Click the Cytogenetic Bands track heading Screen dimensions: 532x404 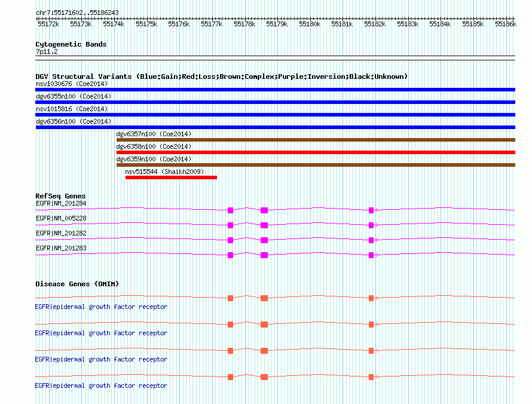point(71,44)
